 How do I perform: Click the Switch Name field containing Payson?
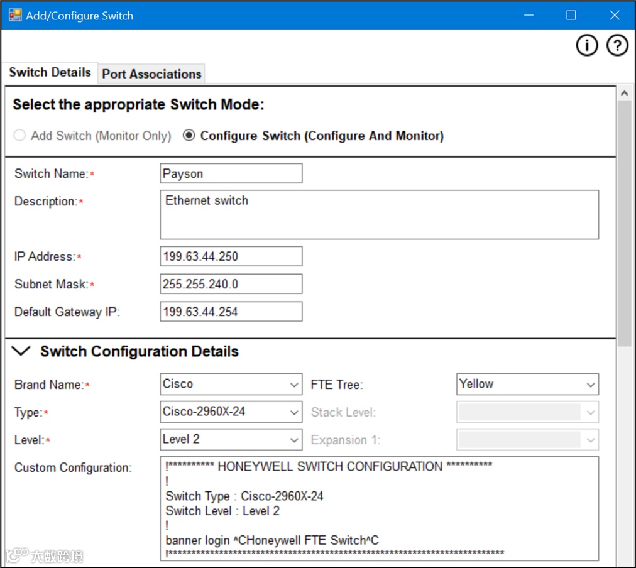[x=231, y=173]
